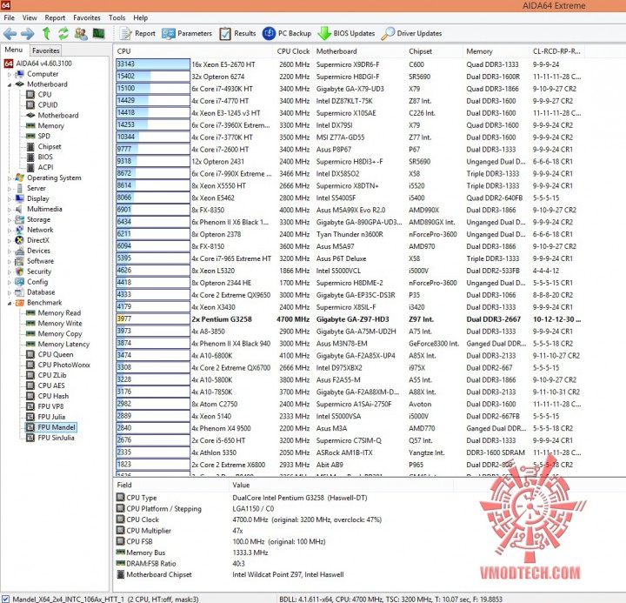Select the SPD tree item

(38, 136)
